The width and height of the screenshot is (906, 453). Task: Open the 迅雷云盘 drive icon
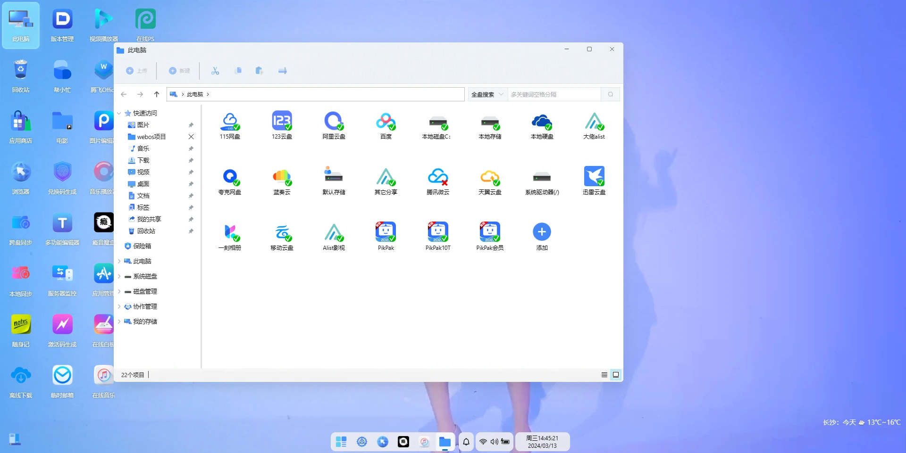pos(594,177)
